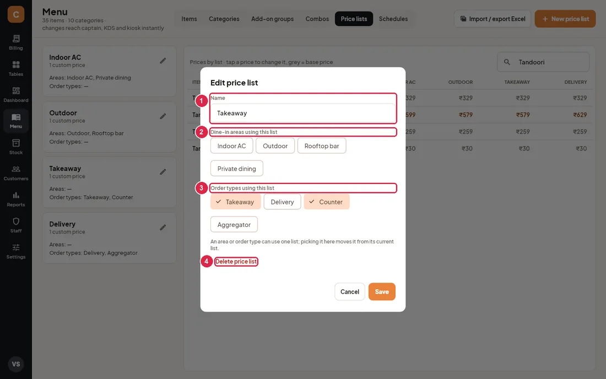Open the Stock section in sidebar
Image resolution: width=606 pixels, height=379 pixels.
click(x=16, y=147)
